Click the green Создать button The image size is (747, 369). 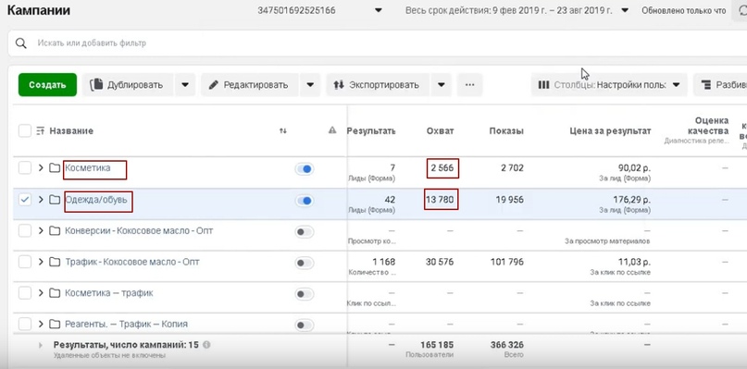pos(47,85)
